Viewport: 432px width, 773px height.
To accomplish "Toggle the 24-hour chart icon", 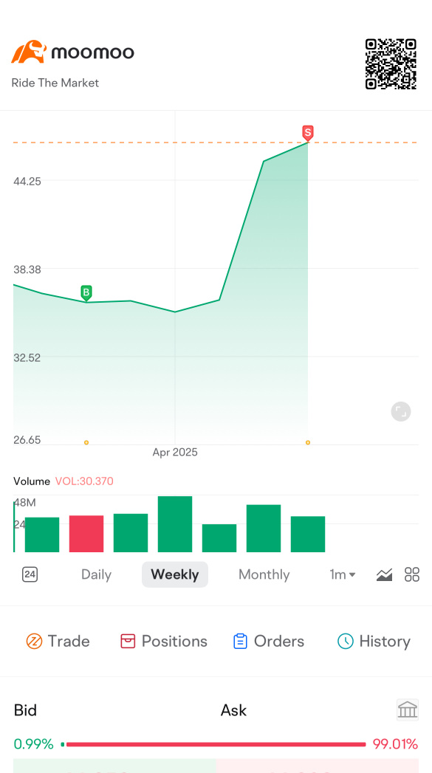I will (x=30, y=574).
